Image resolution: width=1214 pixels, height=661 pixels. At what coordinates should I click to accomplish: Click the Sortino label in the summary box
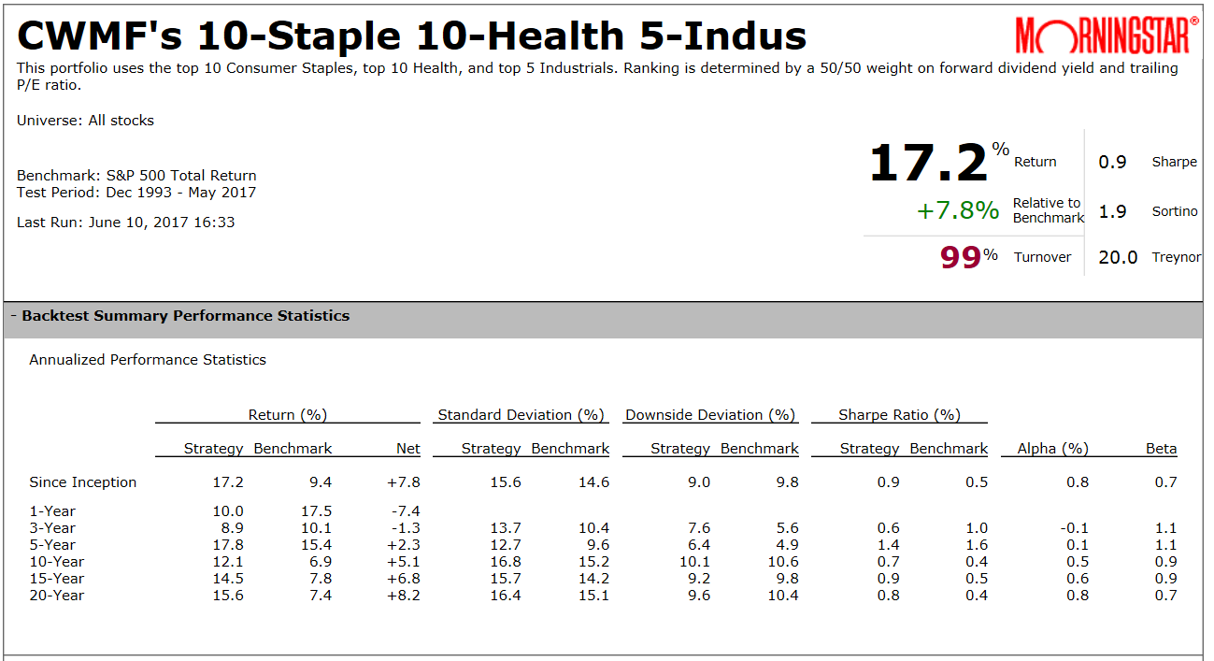tap(1174, 211)
